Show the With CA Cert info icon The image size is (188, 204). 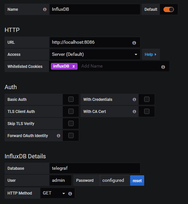pyautogui.click(x=134, y=112)
